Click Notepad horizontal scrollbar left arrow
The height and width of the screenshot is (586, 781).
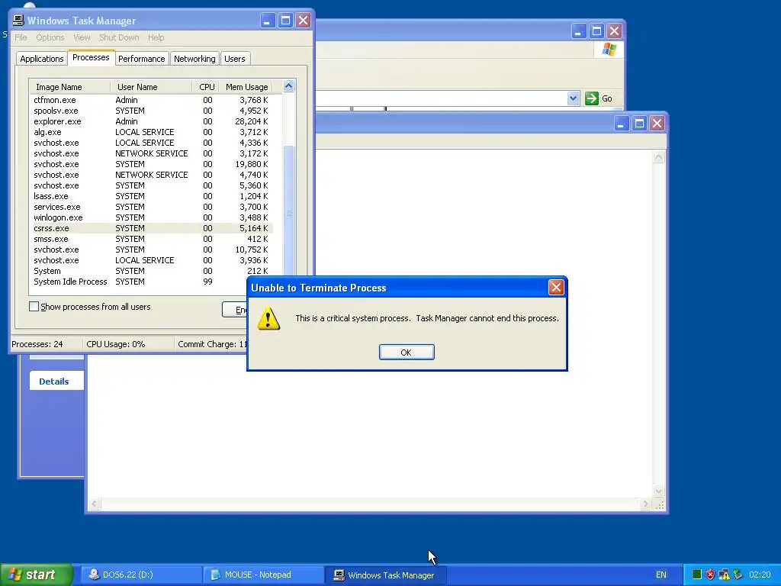pyautogui.click(x=95, y=504)
